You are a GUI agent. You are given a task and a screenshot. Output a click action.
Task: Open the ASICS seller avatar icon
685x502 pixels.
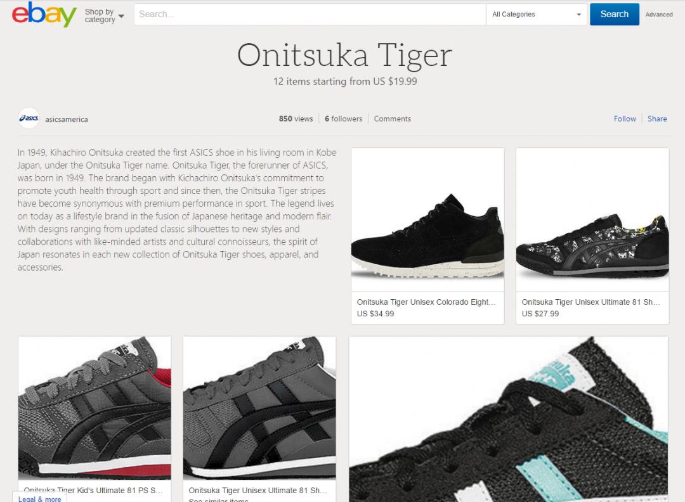[29, 119]
